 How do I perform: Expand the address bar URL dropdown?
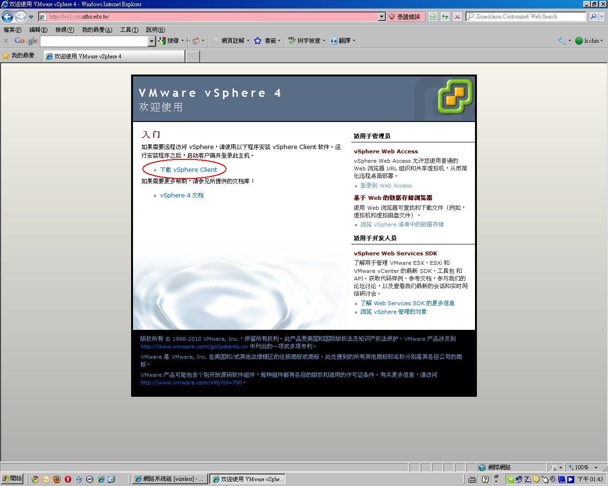[381, 17]
